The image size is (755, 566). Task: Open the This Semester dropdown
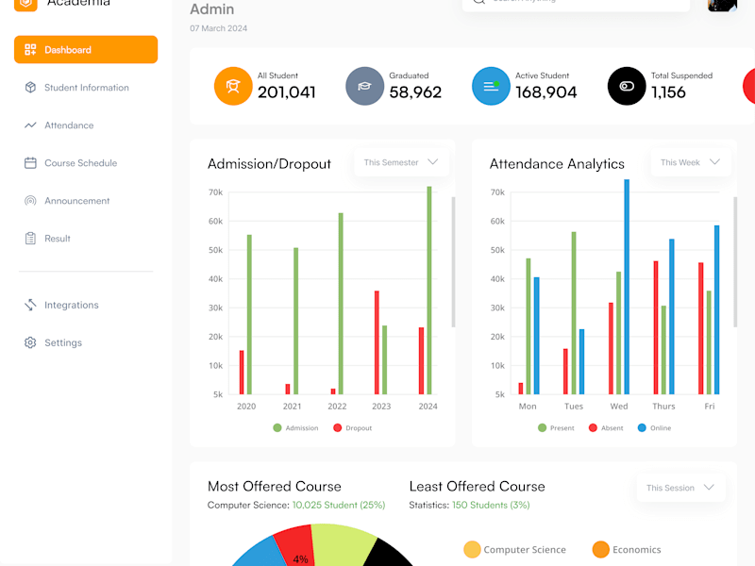pyautogui.click(x=401, y=162)
